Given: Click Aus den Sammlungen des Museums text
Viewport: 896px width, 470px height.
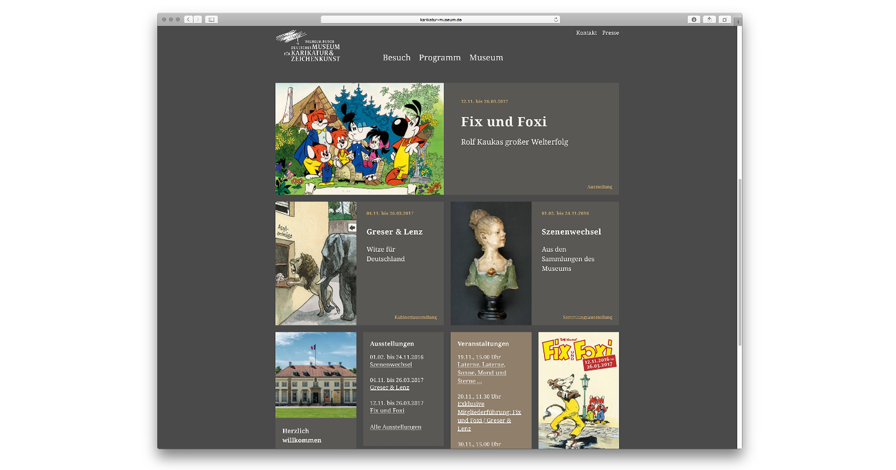Looking at the screenshot, I should pyautogui.click(x=568, y=259).
